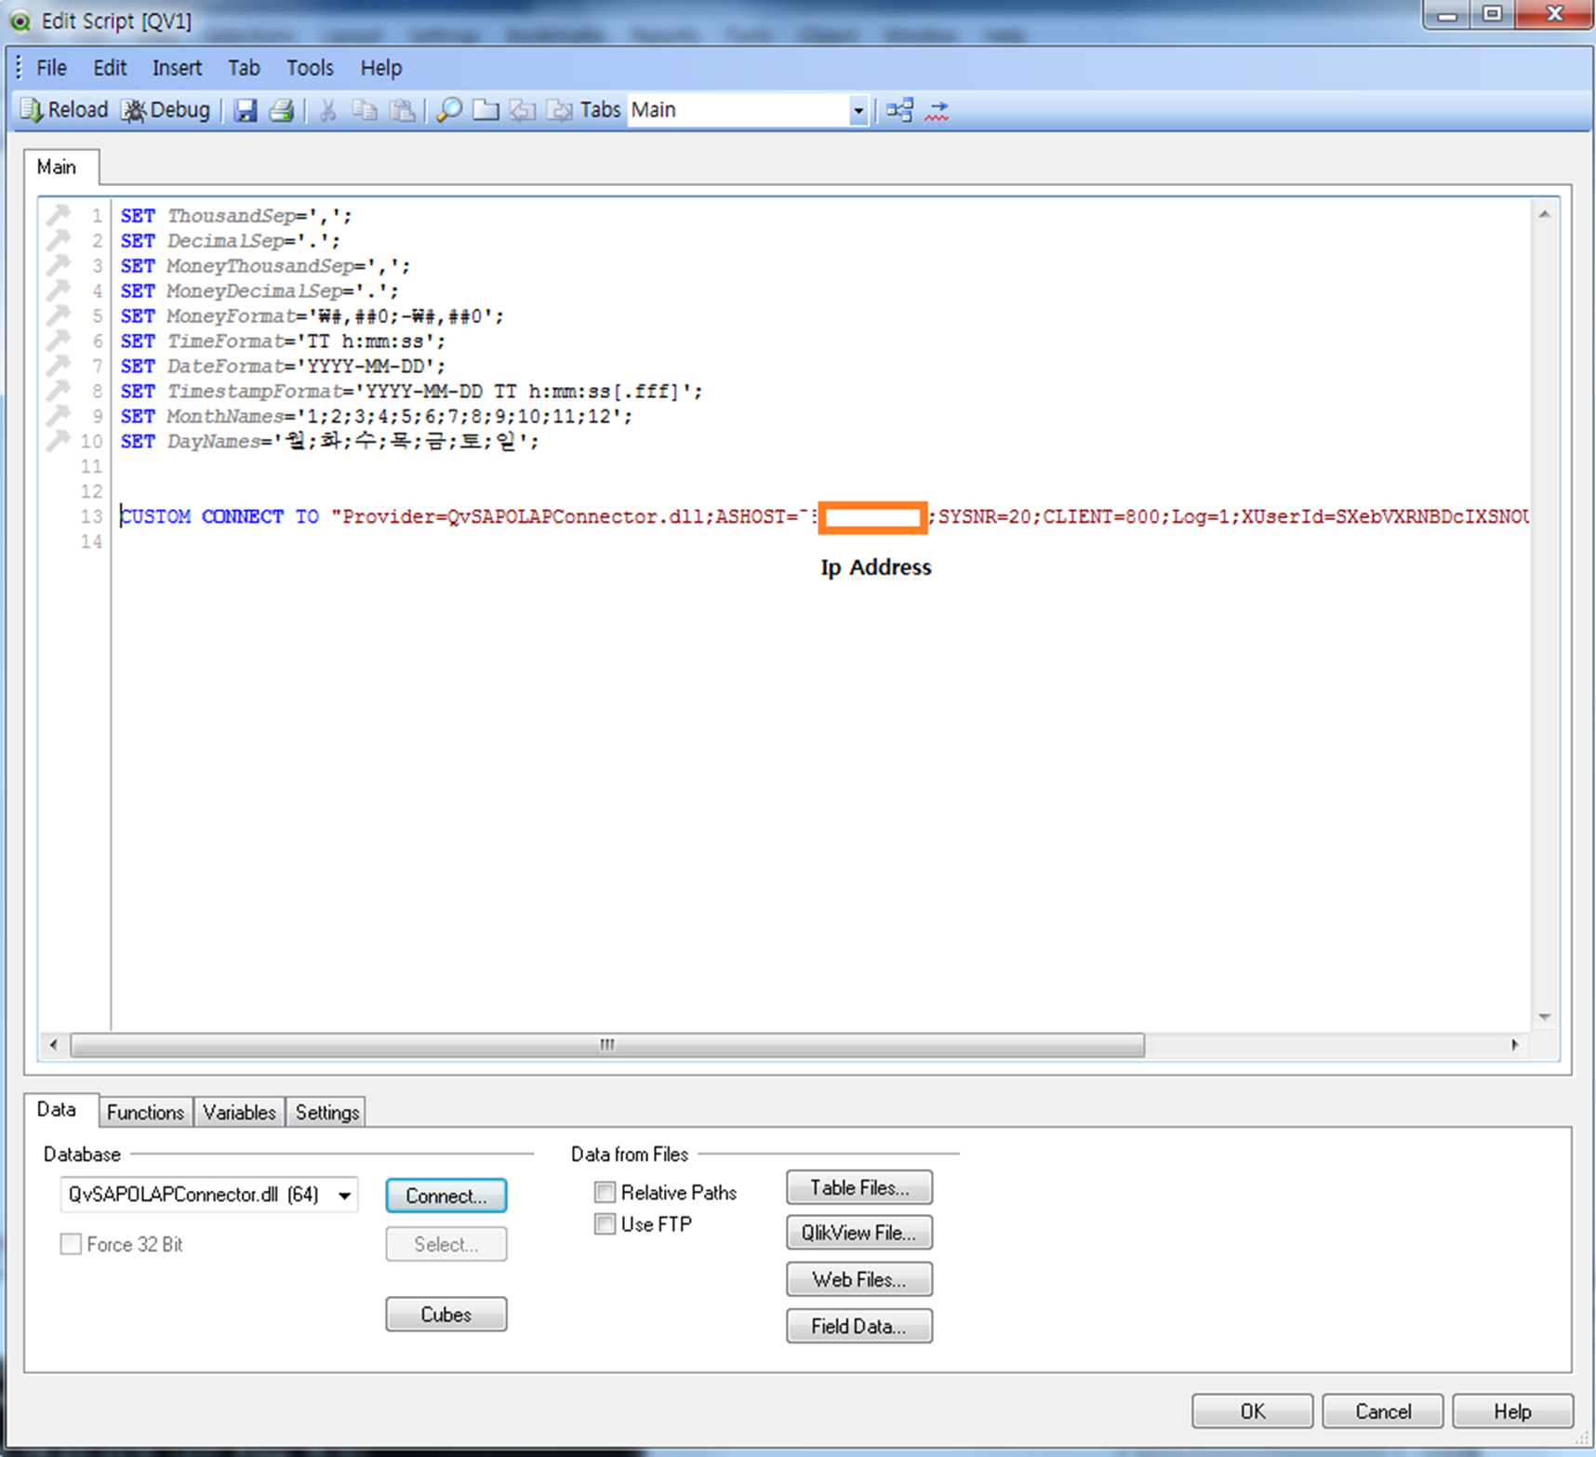
Task: Open the Help menu
Action: (x=381, y=68)
